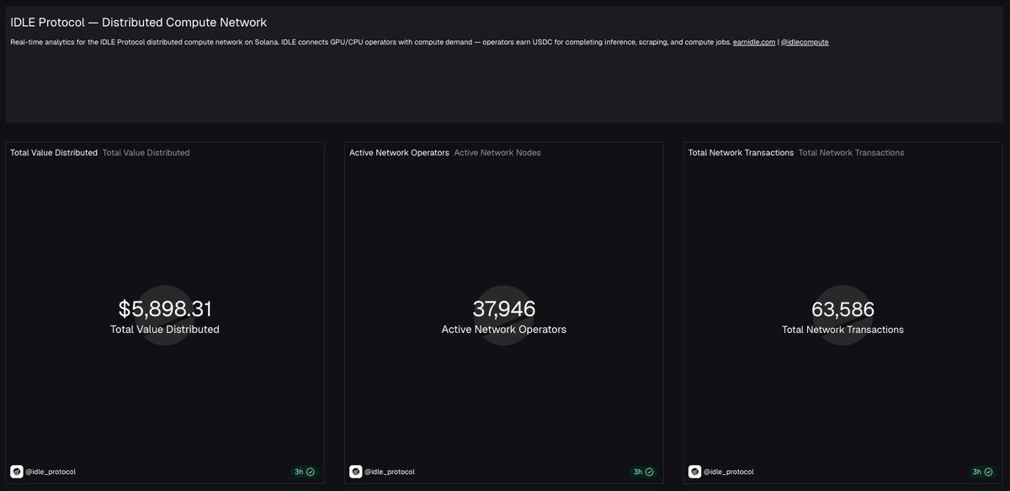Select the $5,898.31 counter value
The image size is (1010, 491).
tap(165, 309)
